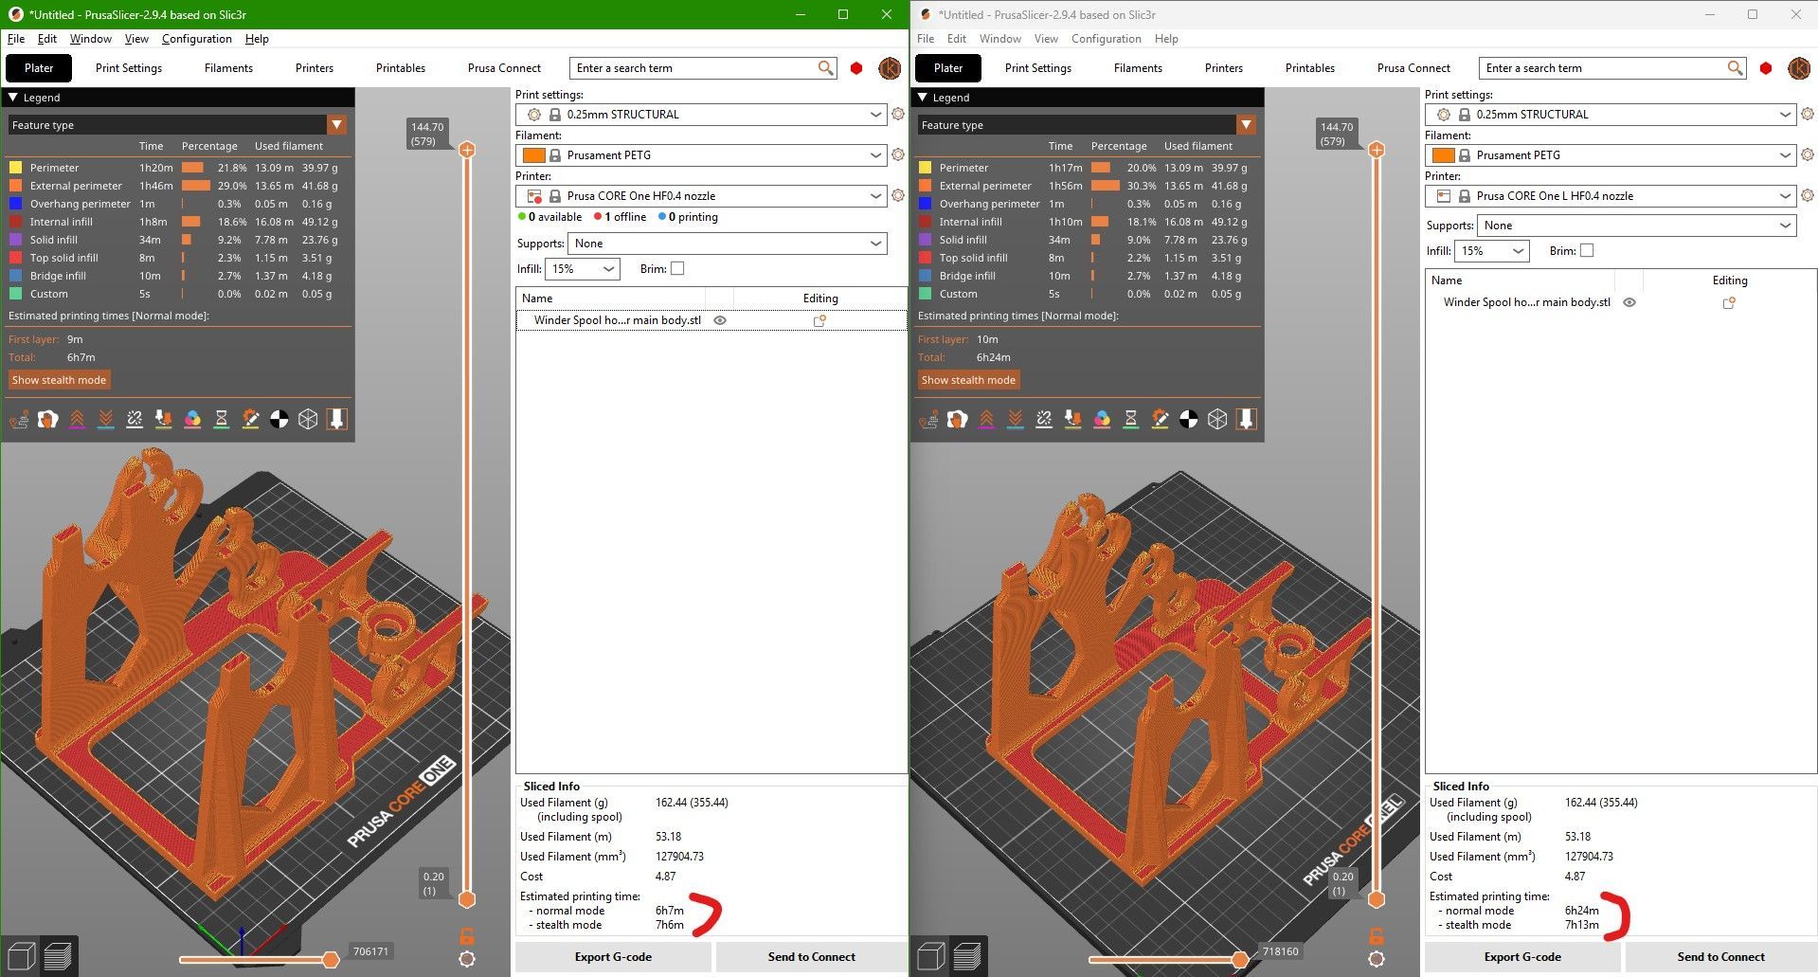1818x977 pixels.
Task: Switch to 3D editor view in right window
Action: [931, 956]
